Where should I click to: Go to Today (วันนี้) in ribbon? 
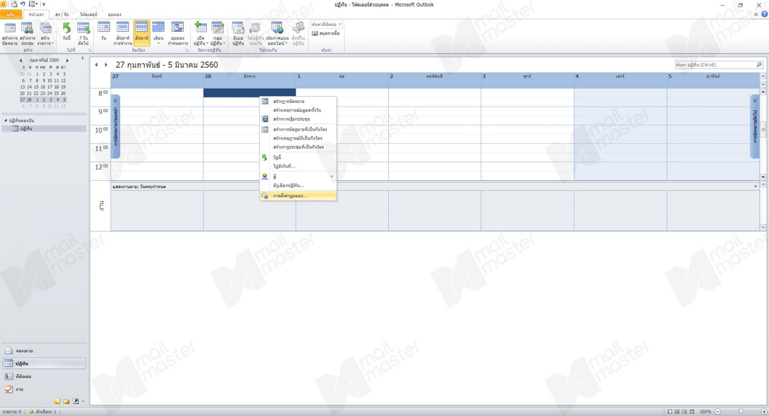click(x=67, y=31)
